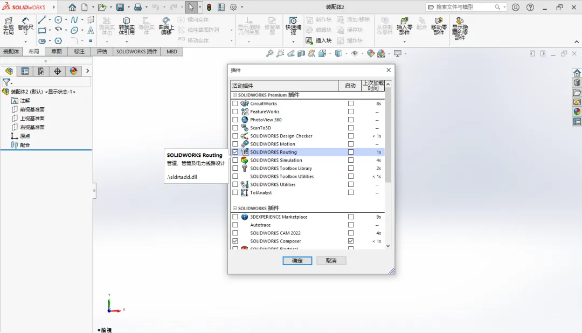The image size is (582, 333).
Task: Click the 插入零部件 insert components tool
Action: [x=404, y=26]
